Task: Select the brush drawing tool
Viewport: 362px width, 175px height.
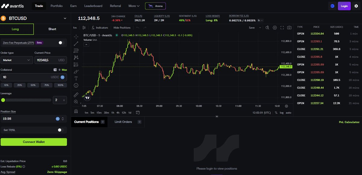Action: pos(76,72)
